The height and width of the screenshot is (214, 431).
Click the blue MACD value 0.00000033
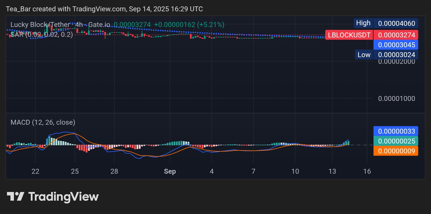pyautogui.click(x=396, y=131)
